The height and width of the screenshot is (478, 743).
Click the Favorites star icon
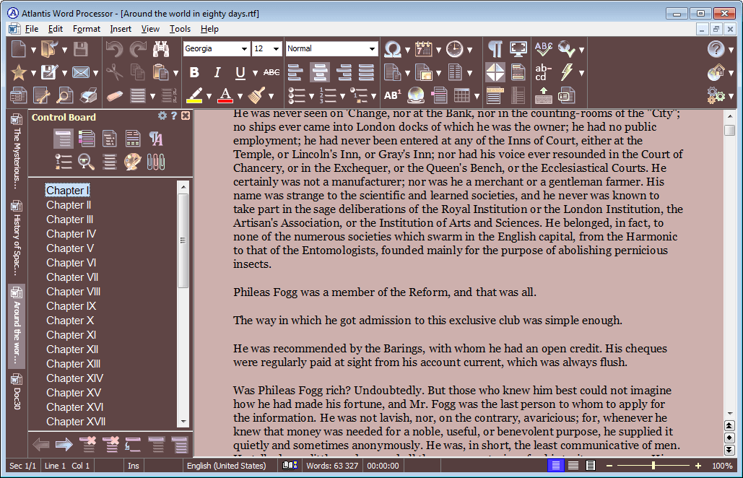click(19, 72)
